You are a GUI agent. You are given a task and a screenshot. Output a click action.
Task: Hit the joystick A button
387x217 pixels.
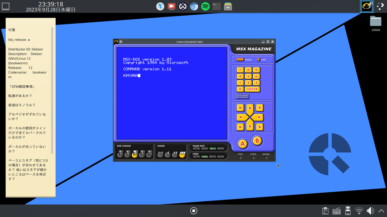[242, 144]
